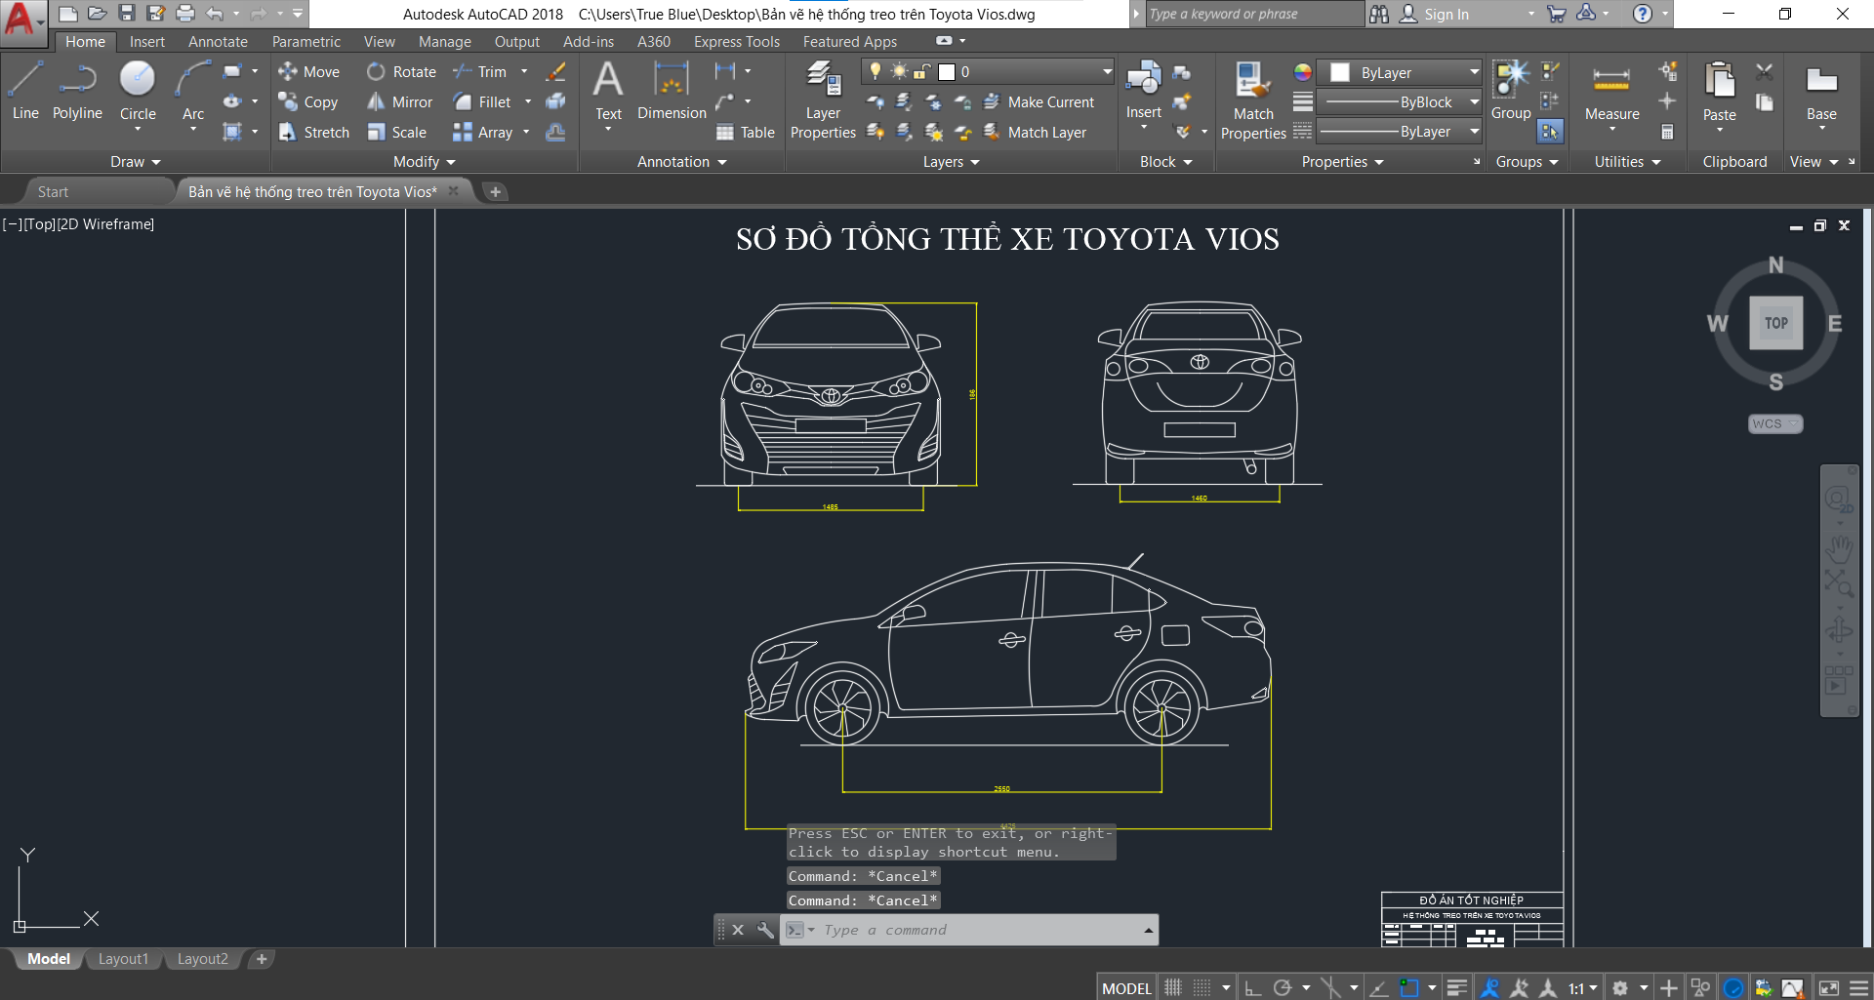Select the Polyline tool
Viewport: 1874px width, 1000px height.
[x=77, y=90]
